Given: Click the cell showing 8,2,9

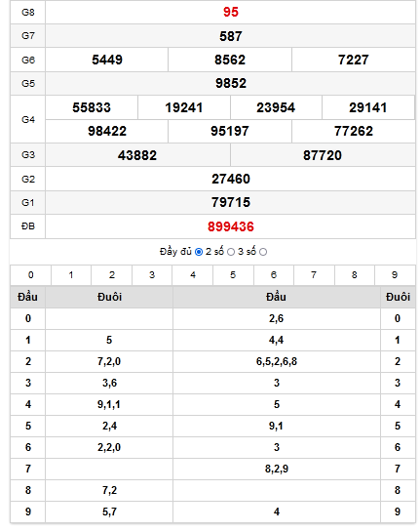Looking at the screenshot, I should (x=277, y=469).
